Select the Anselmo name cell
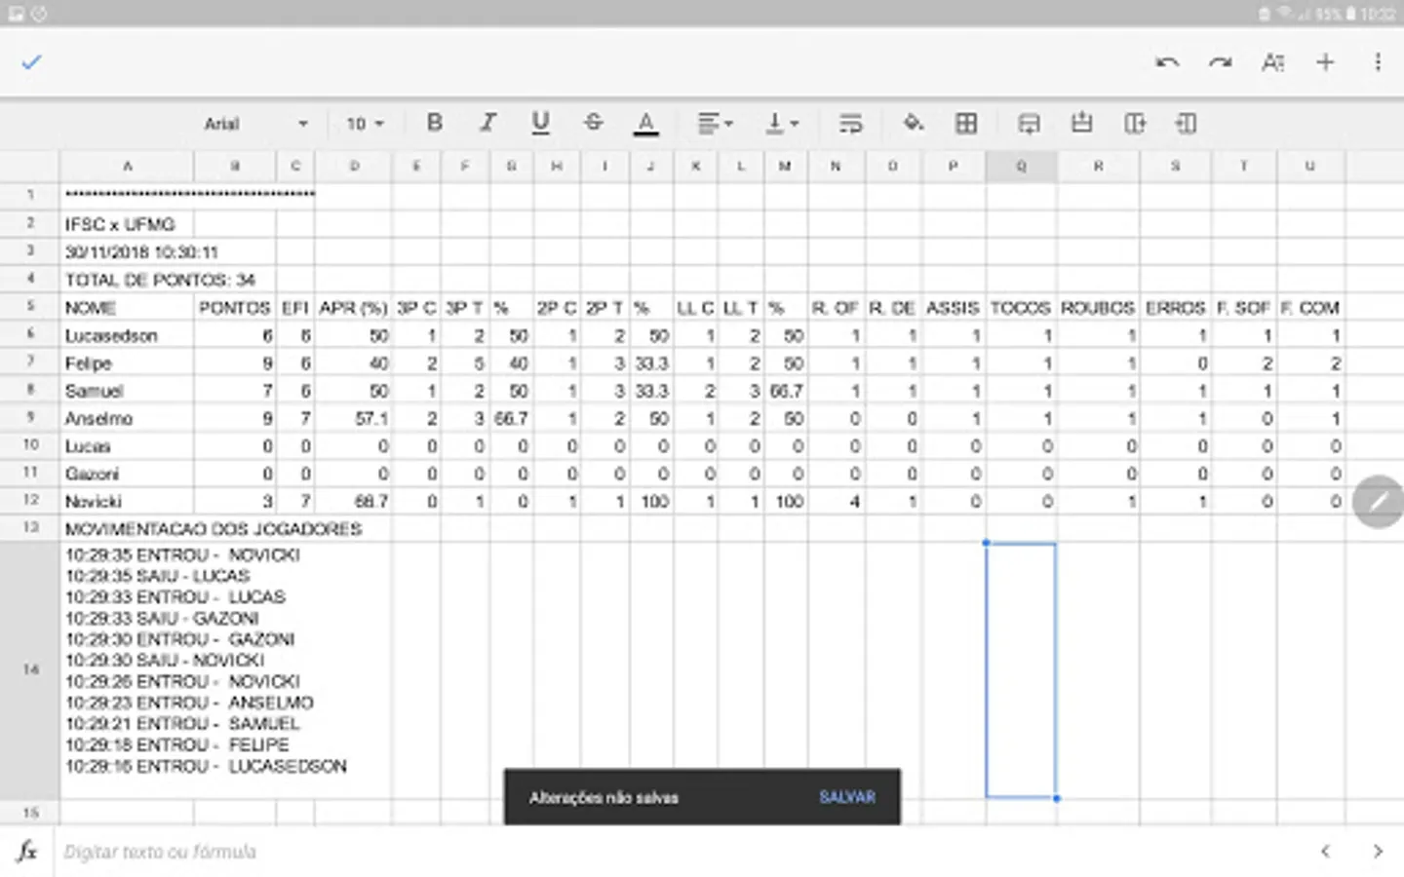 tap(127, 419)
